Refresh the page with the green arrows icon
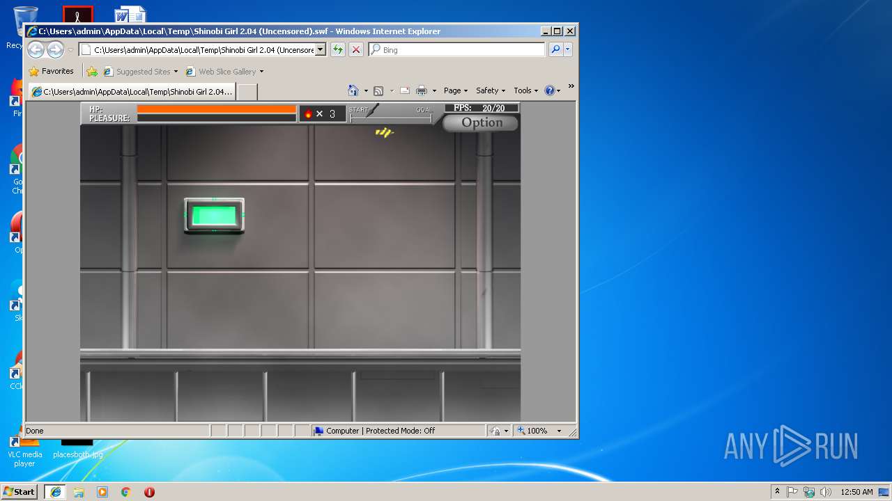This screenshot has height=501, width=892. tap(338, 49)
